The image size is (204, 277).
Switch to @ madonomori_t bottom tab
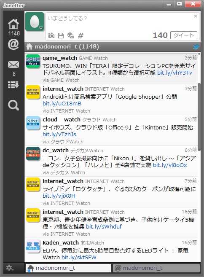click(156, 268)
